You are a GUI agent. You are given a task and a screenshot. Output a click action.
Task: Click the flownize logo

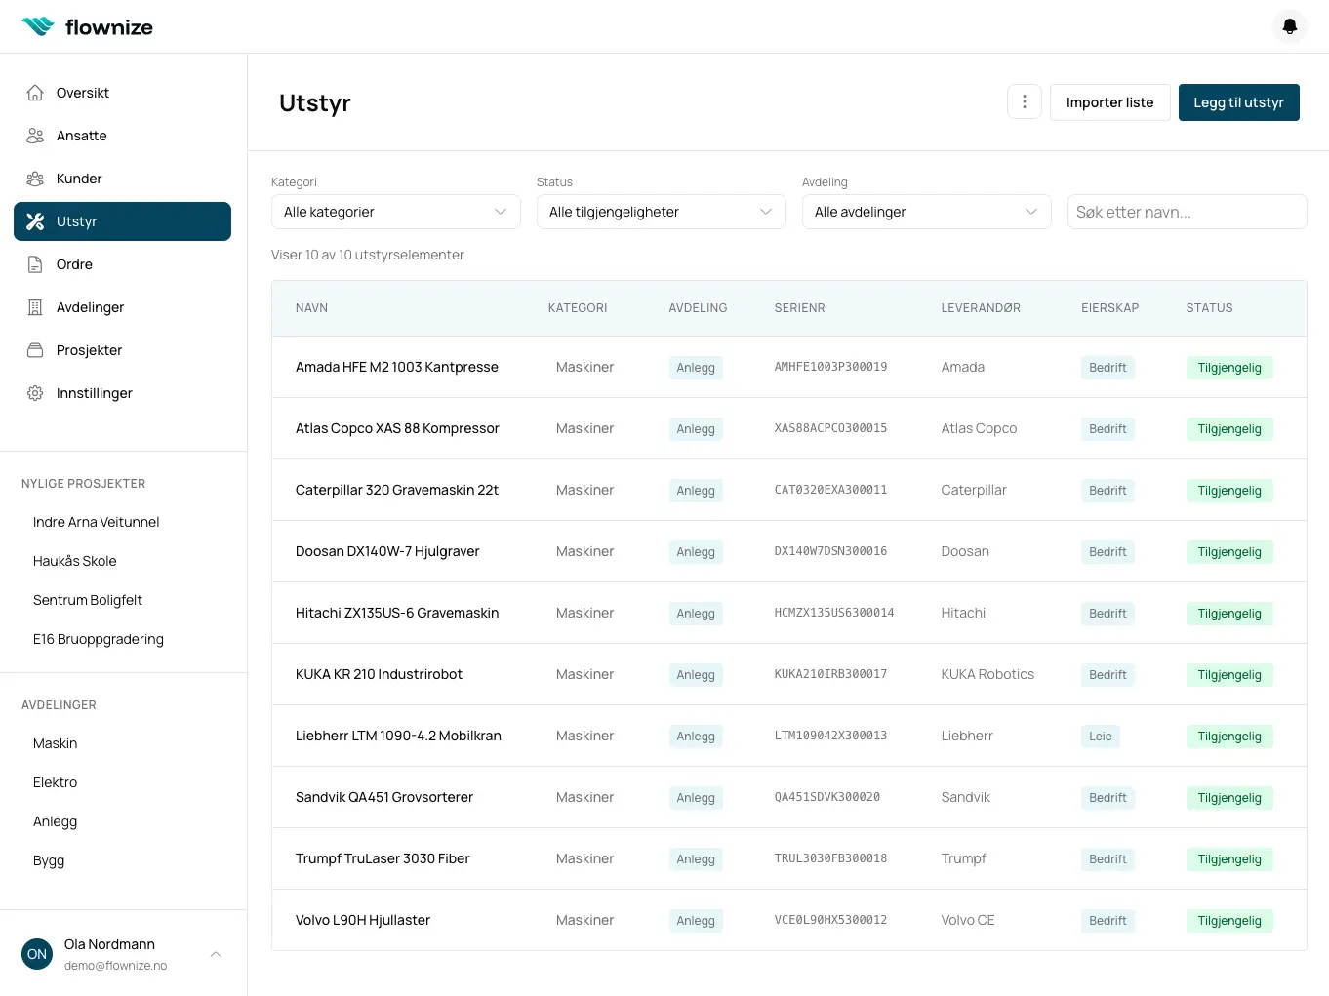[87, 26]
